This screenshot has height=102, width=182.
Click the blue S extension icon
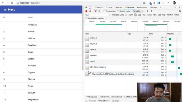point(159,3)
